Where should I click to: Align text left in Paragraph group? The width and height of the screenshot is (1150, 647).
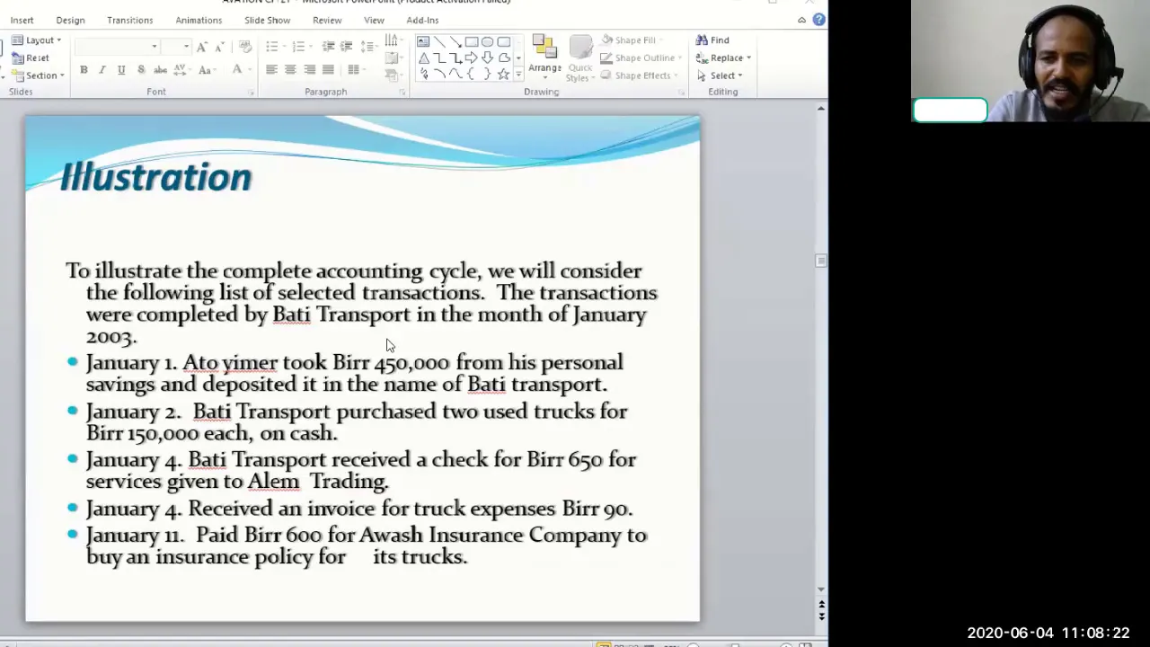coord(272,69)
